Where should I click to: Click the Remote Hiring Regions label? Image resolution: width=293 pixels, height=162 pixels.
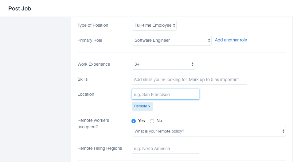(x=100, y=148)
